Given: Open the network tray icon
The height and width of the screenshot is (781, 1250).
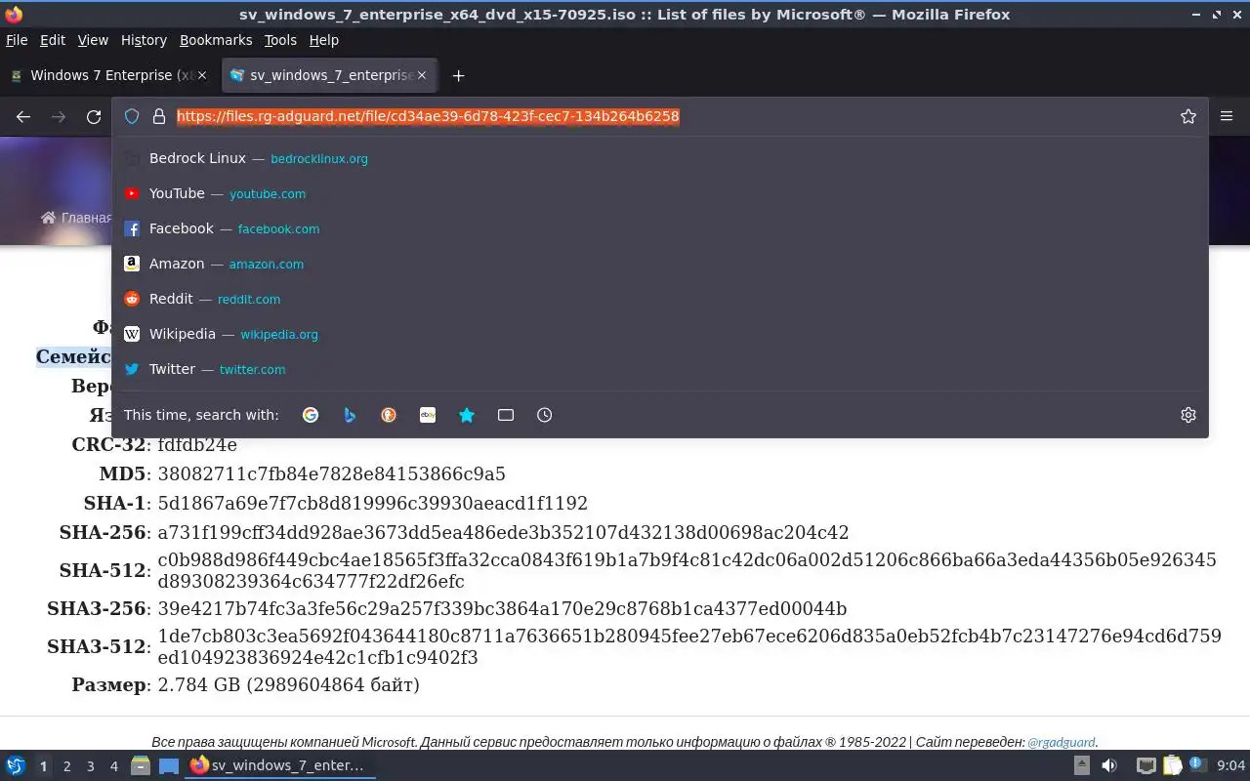Looking at the screenshot, I should (x=1146, y=765).
